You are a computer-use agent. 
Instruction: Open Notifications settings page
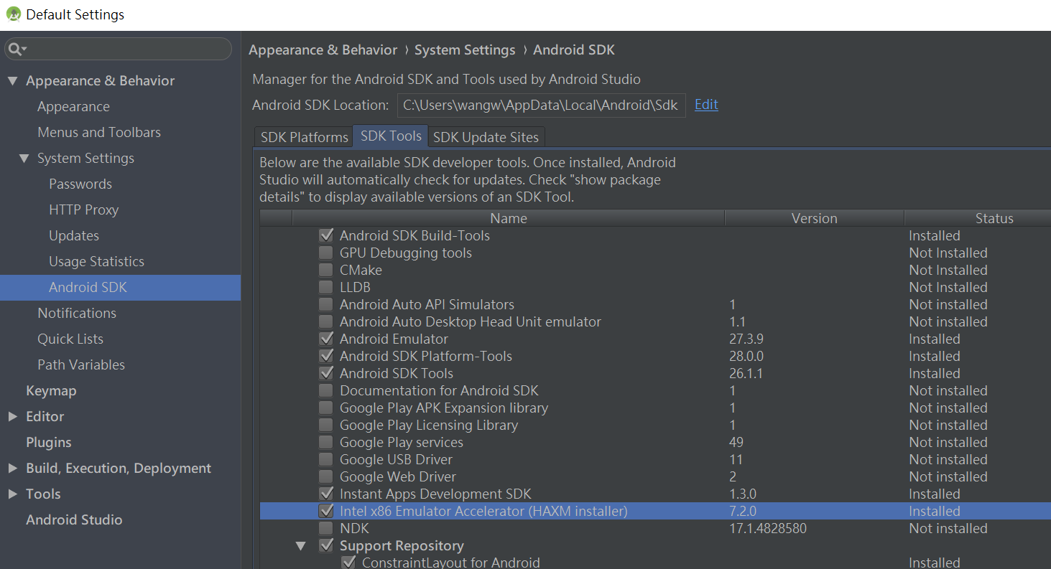click(77, 313)
